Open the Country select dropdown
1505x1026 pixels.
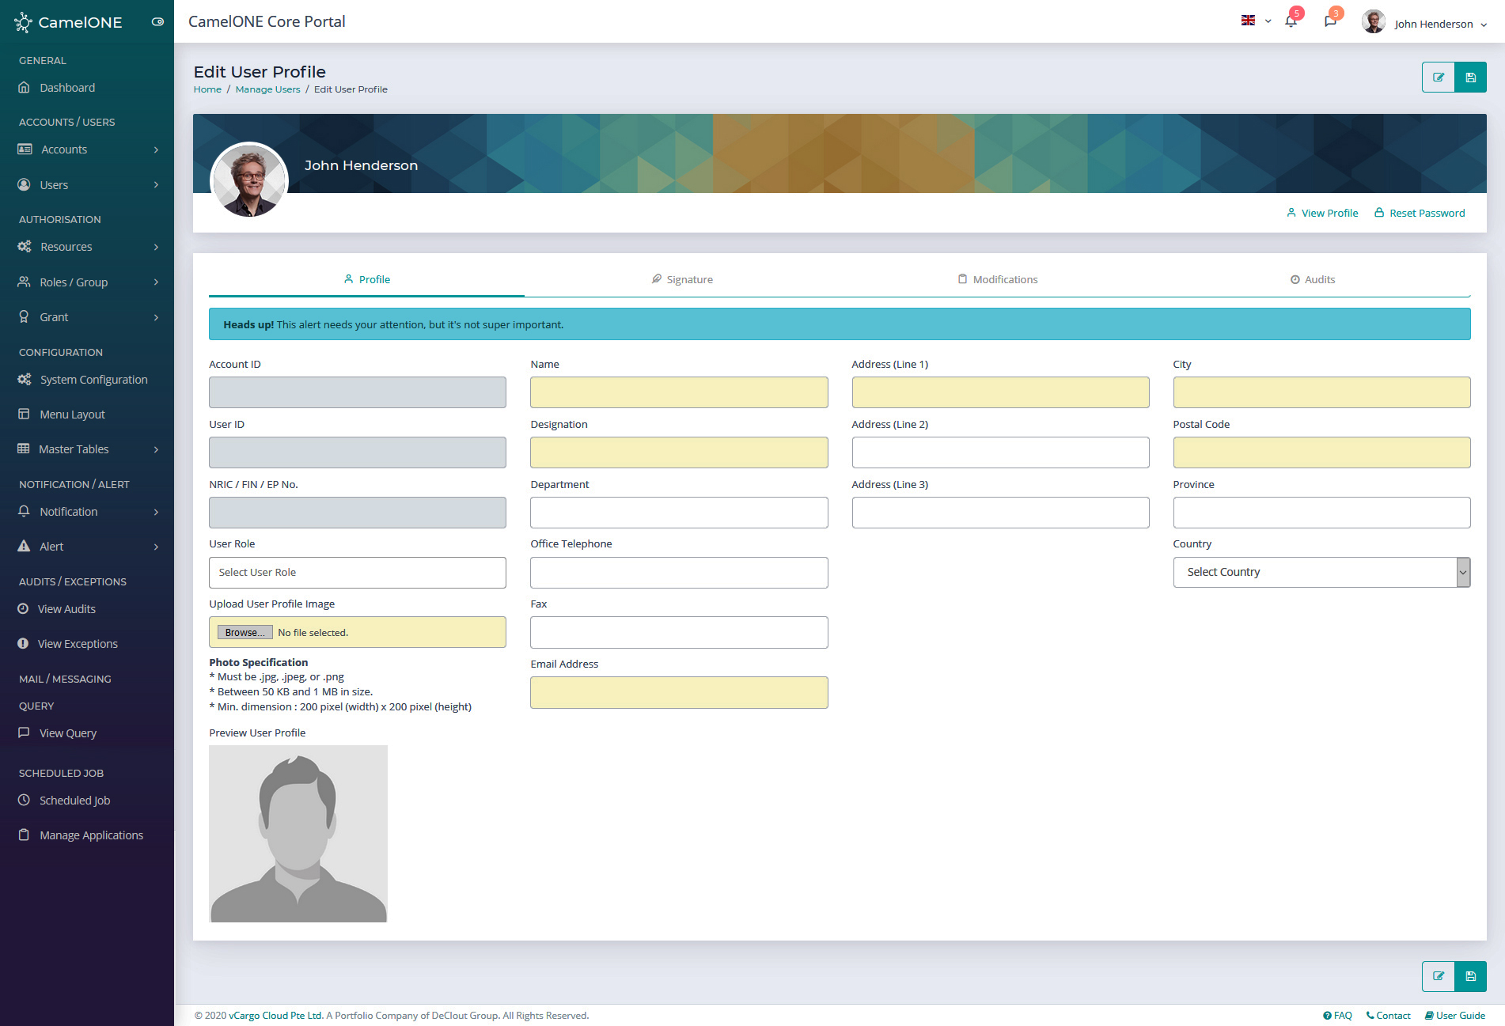coord(1321,572)
